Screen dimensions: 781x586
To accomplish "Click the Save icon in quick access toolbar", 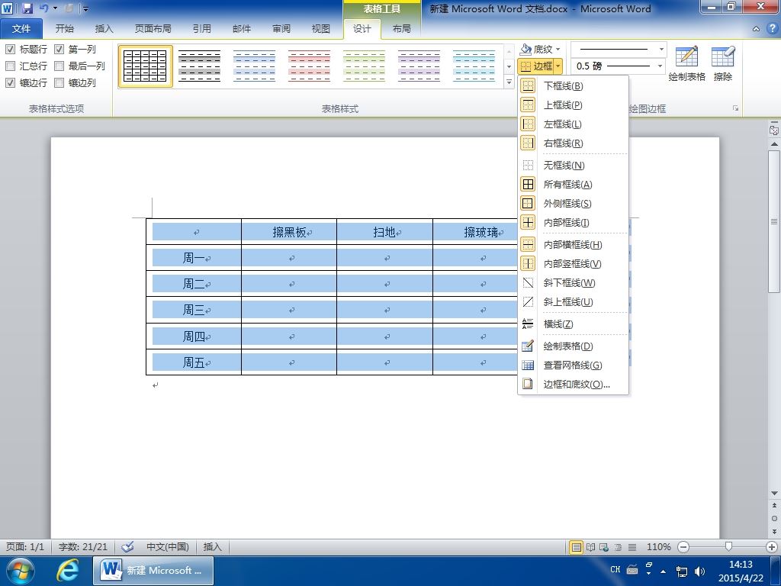I will pyautogui.click(x=27, y=8).
